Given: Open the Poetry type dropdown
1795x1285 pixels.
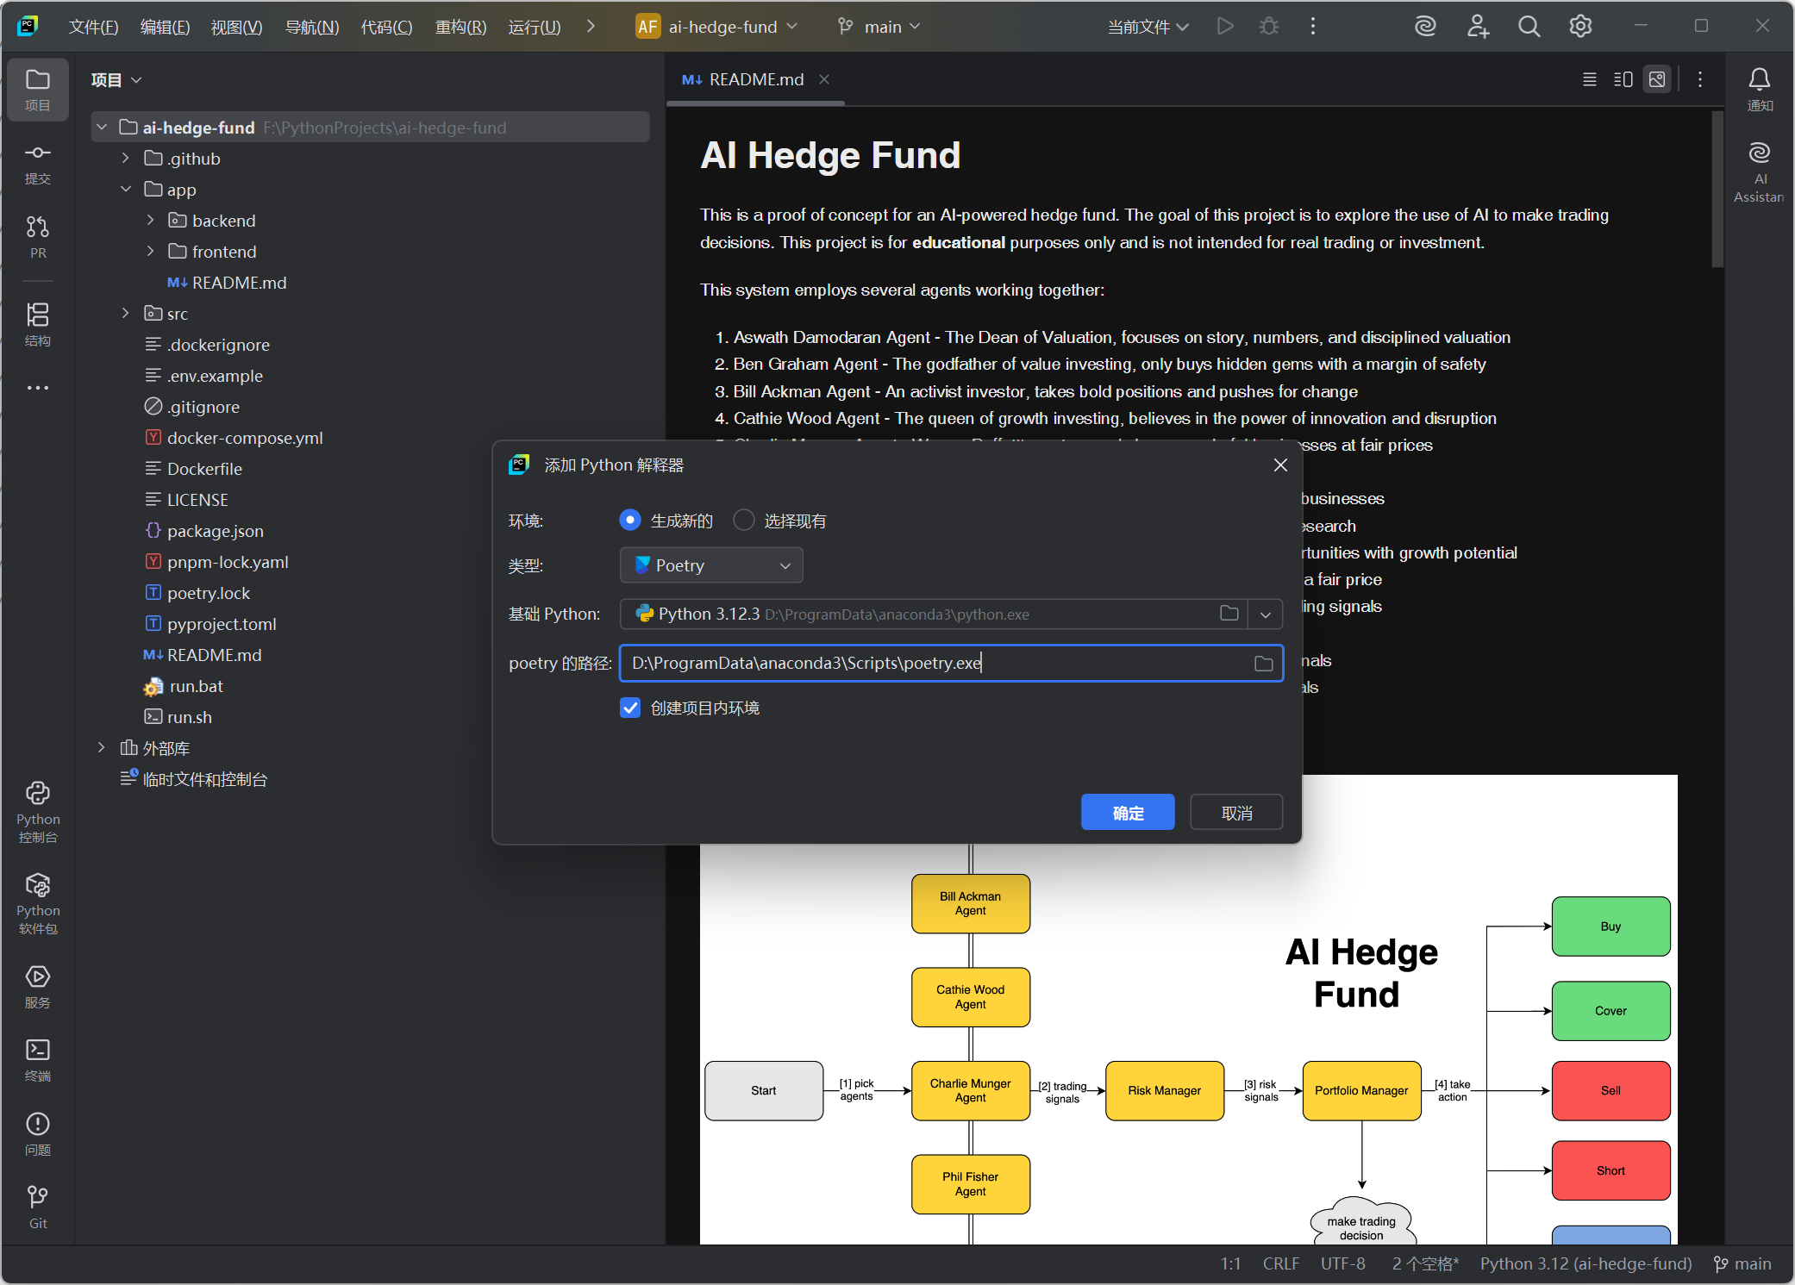Looking at the screenshot, I should (x=711, y=565).
